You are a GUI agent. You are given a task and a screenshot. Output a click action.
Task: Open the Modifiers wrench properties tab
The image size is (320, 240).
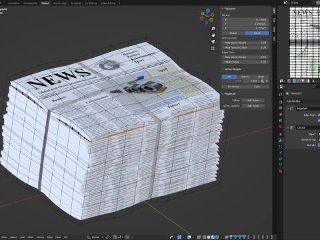click(281, 141)
